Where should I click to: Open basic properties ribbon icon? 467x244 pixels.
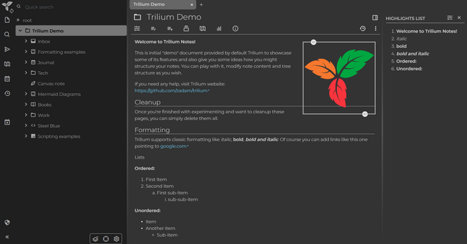click(x=137, y=29)
